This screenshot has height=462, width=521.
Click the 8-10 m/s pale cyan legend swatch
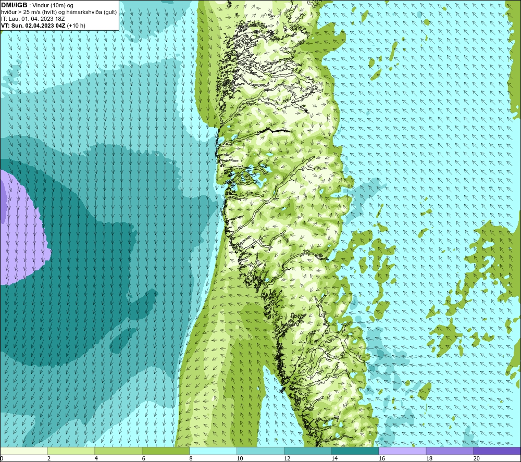pyautogui.click(x=213, y=451)
